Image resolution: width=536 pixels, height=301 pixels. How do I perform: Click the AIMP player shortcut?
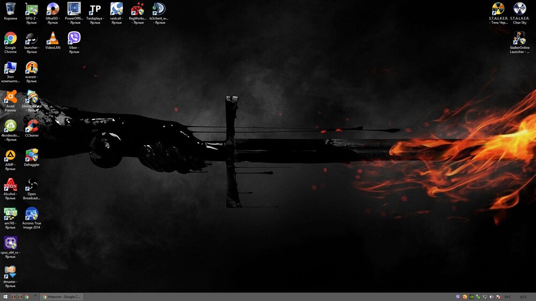point(10,156)
